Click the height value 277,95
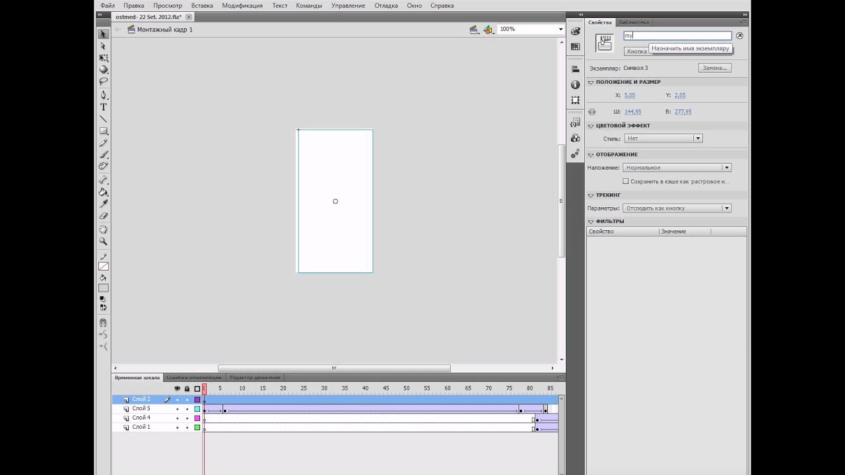Screen dimensions: 845x475 (683, 112)
